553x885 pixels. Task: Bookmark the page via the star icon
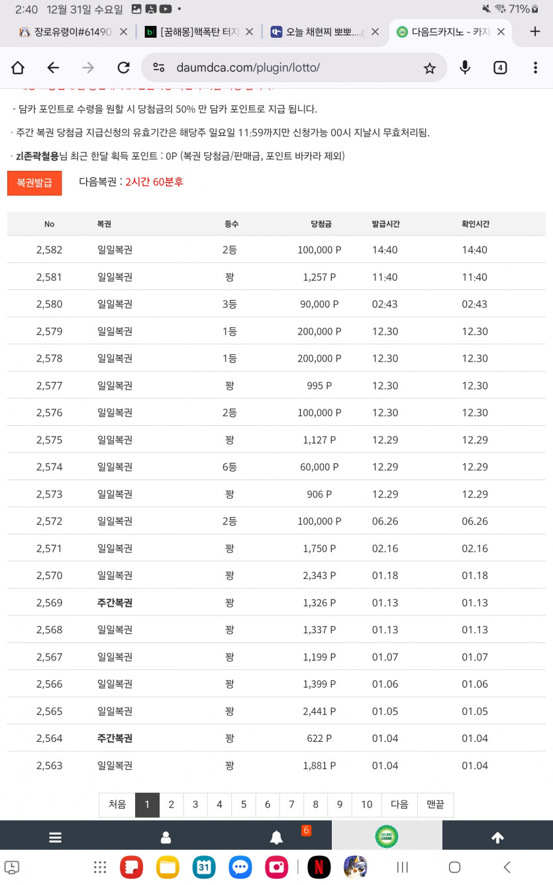[x=430, y=68]
